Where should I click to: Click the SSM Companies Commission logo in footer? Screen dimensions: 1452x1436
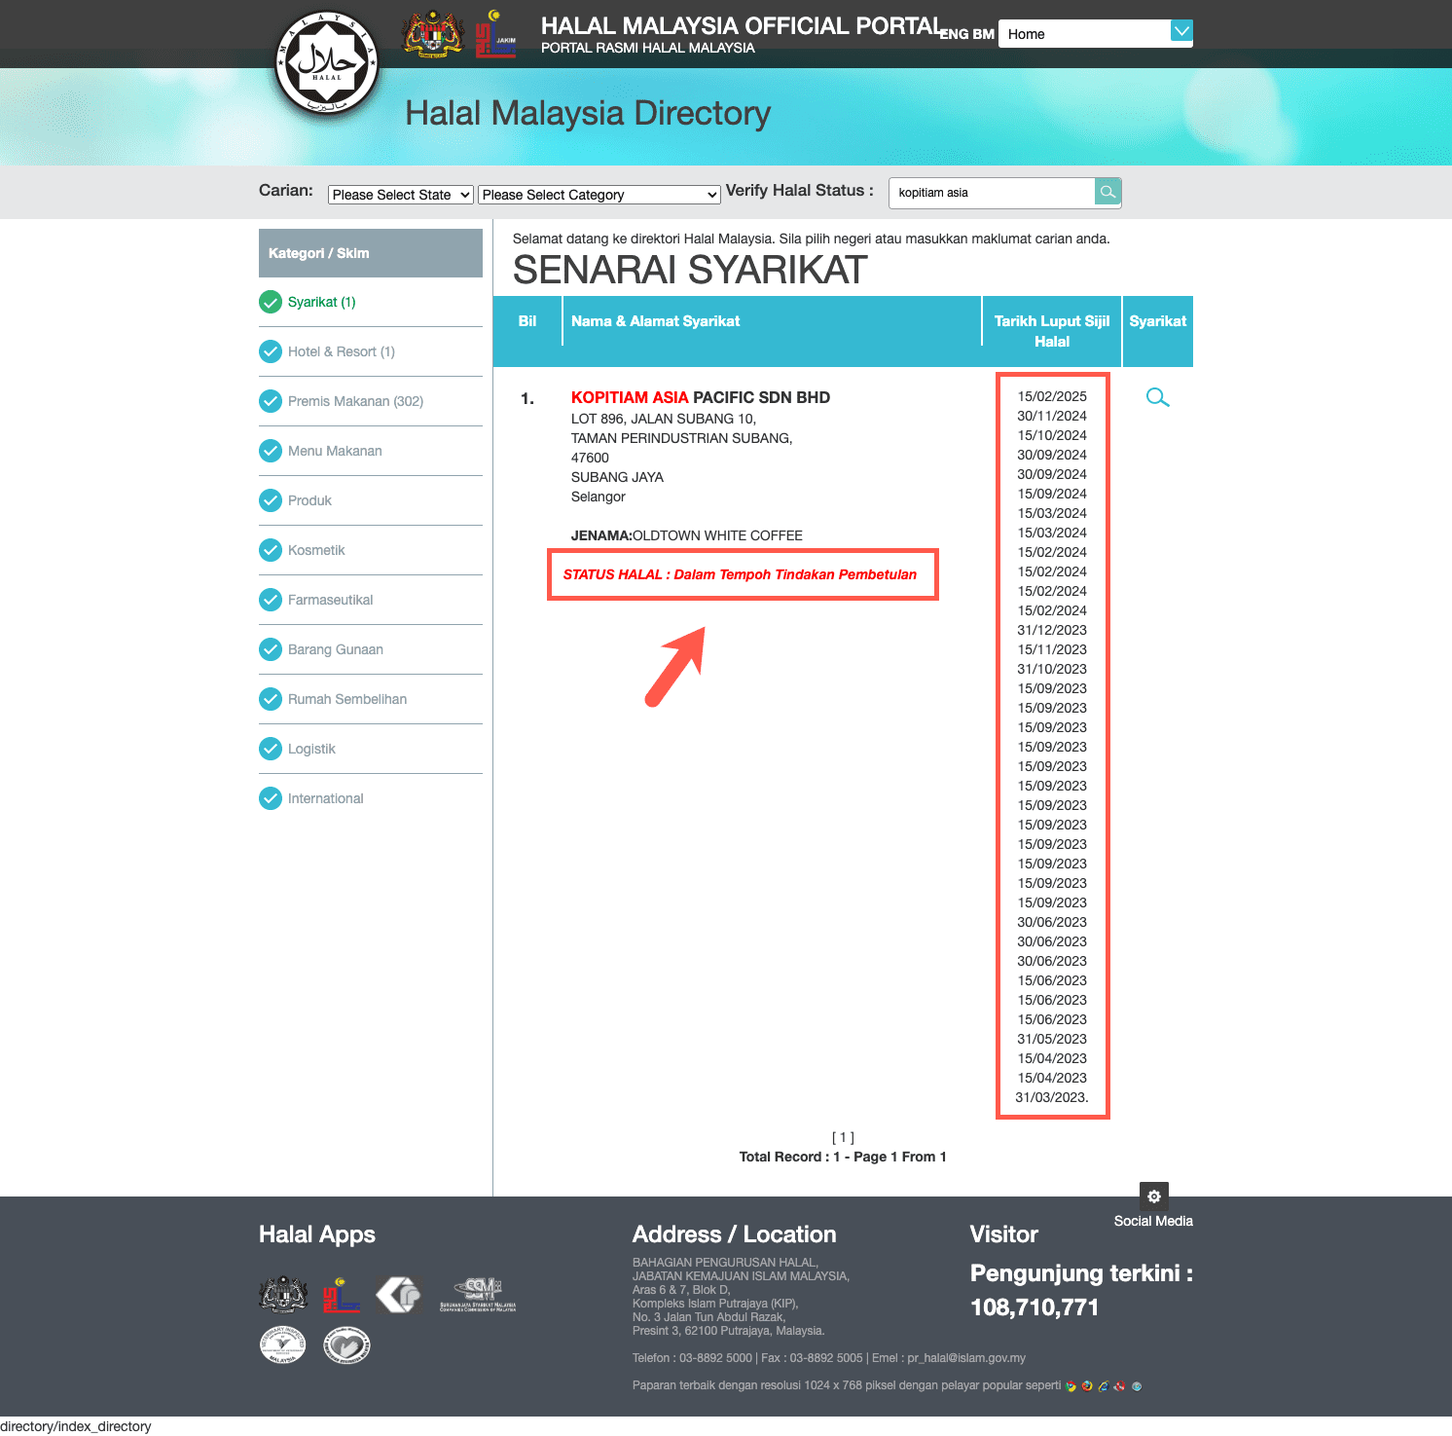[478, 1295]
